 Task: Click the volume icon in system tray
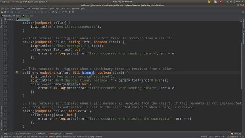230,2
